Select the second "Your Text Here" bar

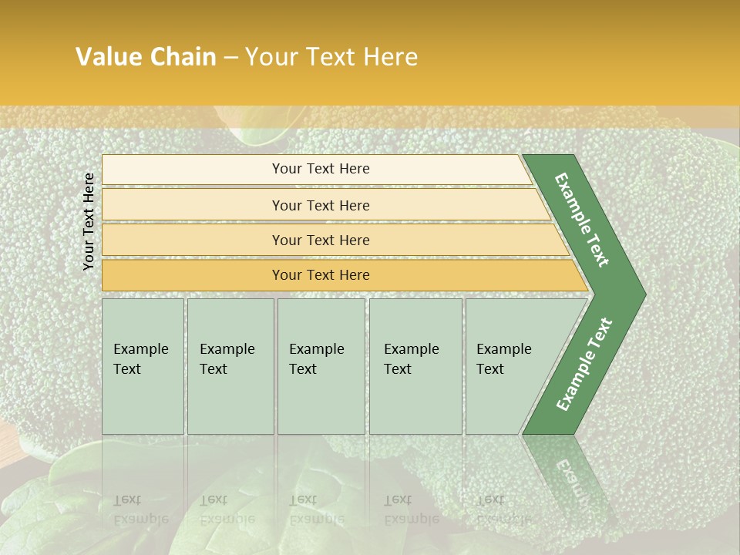pyautogui.click(x=320, y=205)
